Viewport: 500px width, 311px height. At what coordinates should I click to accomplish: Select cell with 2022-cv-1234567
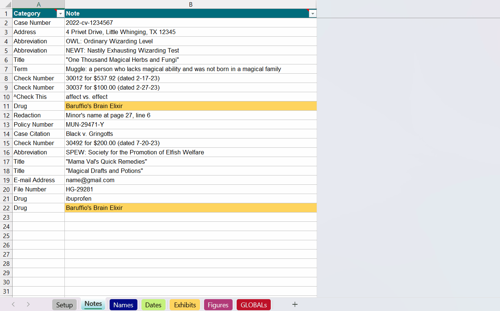[x=191, y=23]
